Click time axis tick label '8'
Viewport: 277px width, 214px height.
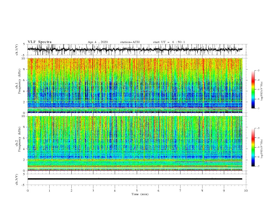click(x=202, y=191)
